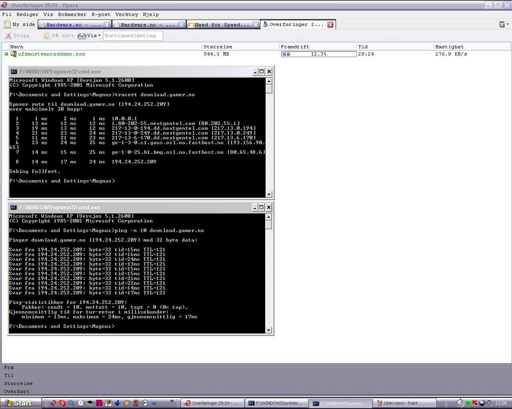Click the green tray icon
Viewport: 512px width, 409px height.
468,403
